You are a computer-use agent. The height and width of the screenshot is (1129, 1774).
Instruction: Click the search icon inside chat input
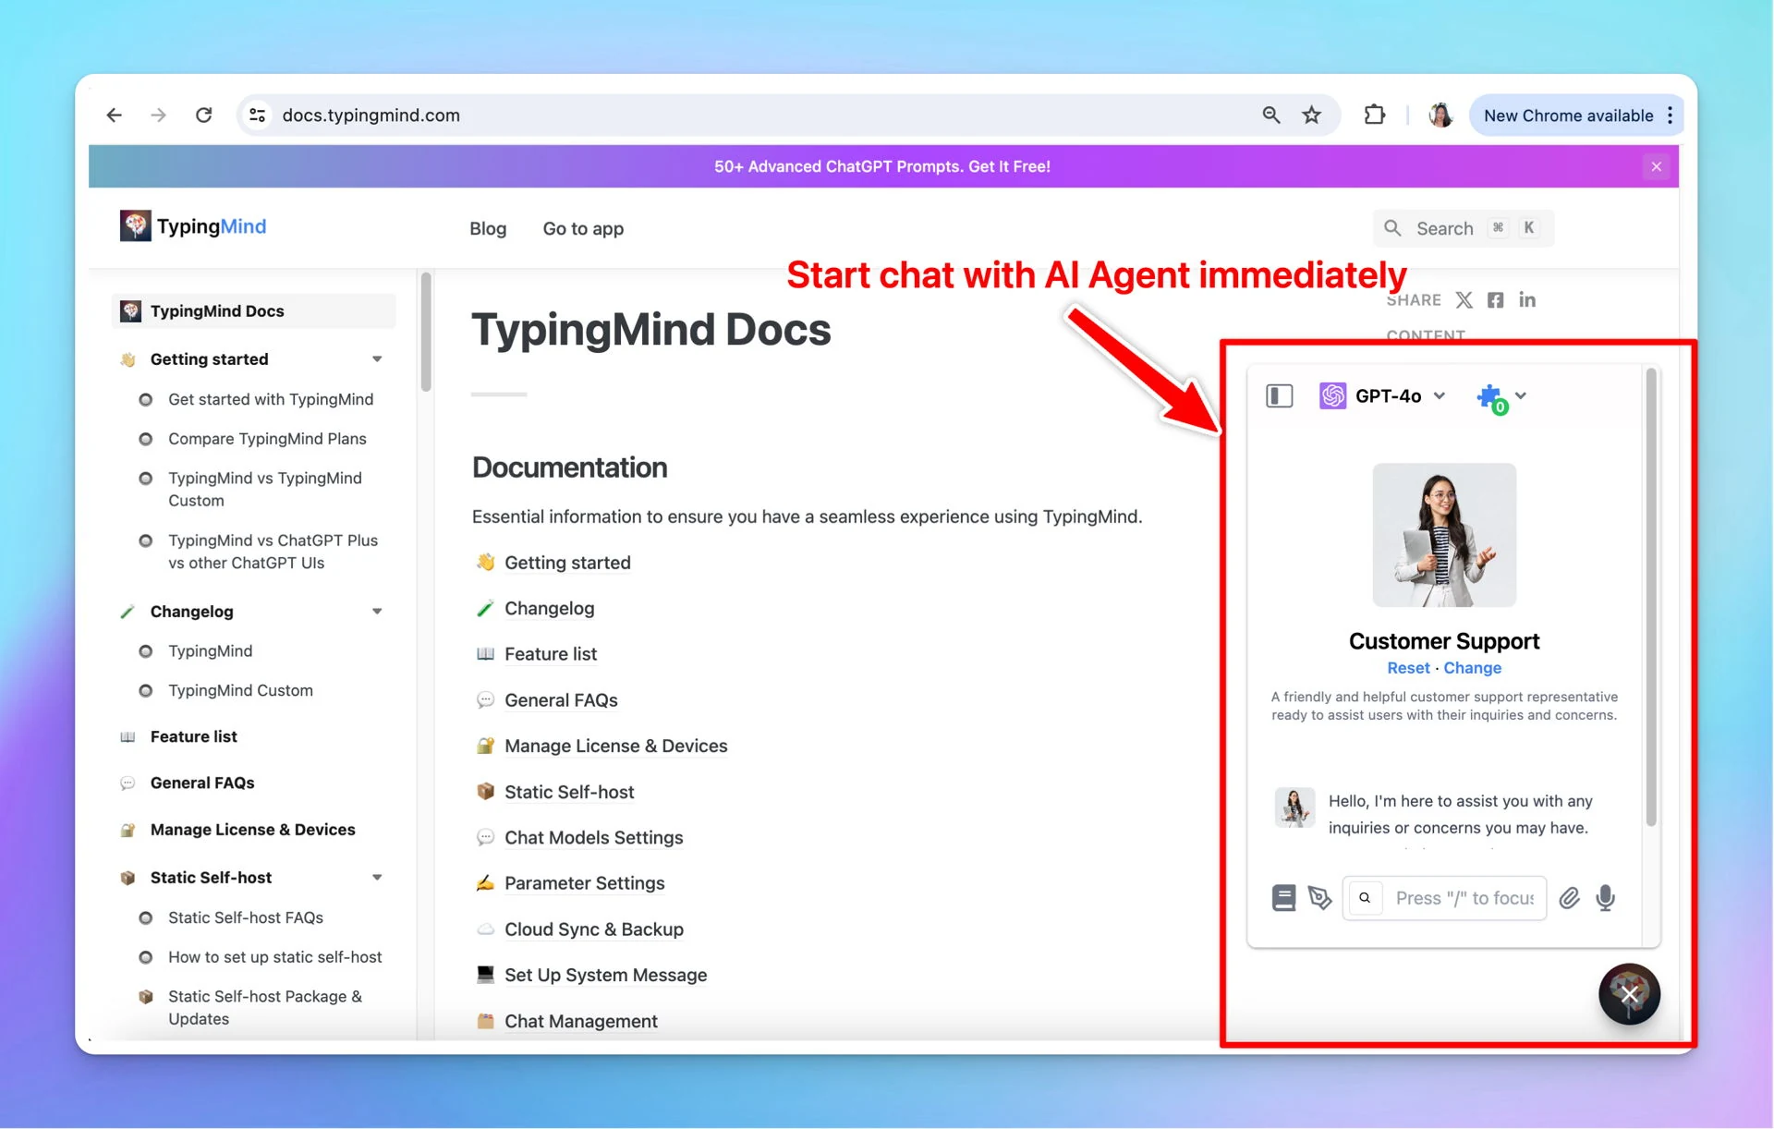1365,898
